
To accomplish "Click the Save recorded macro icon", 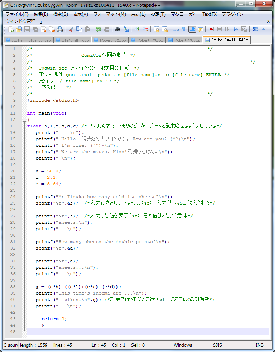I will pos(244,29).
